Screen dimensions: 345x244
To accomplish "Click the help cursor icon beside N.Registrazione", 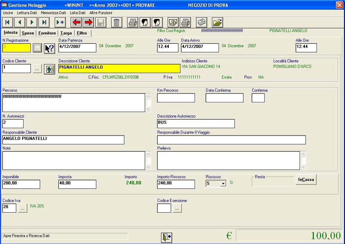I will [x=49, y=48].
